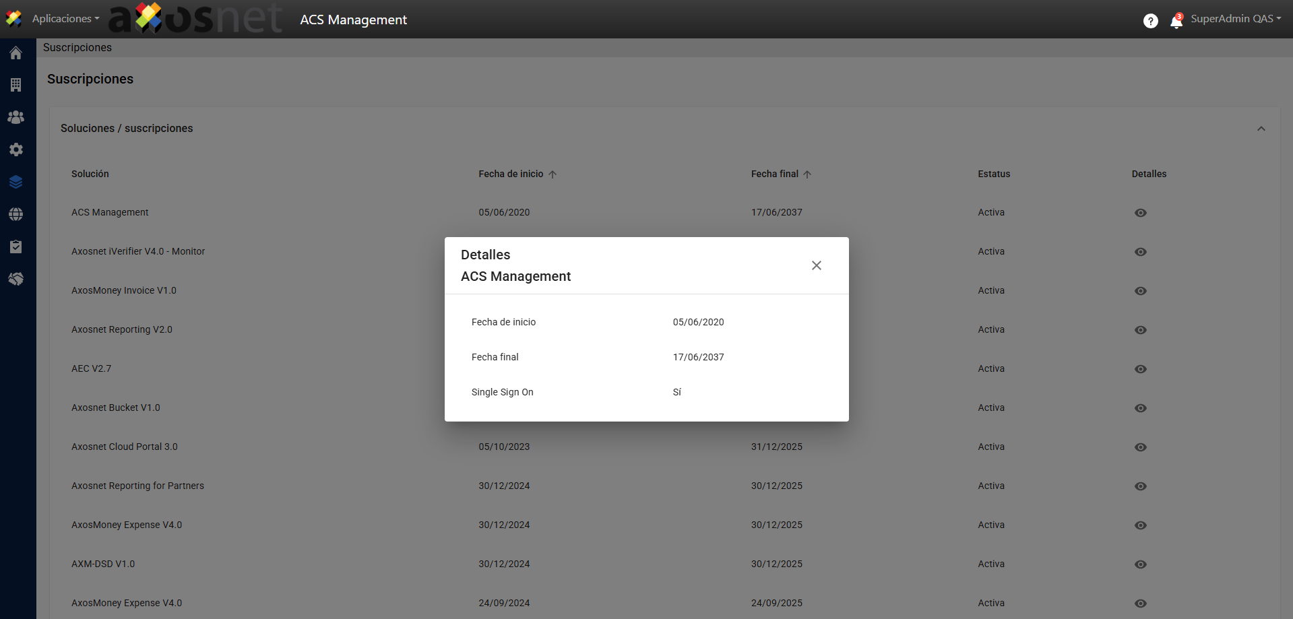View details eye for Axosnet Cloud Portal 3.0
The image size is (1293, 619).
tap(1141, 447)
